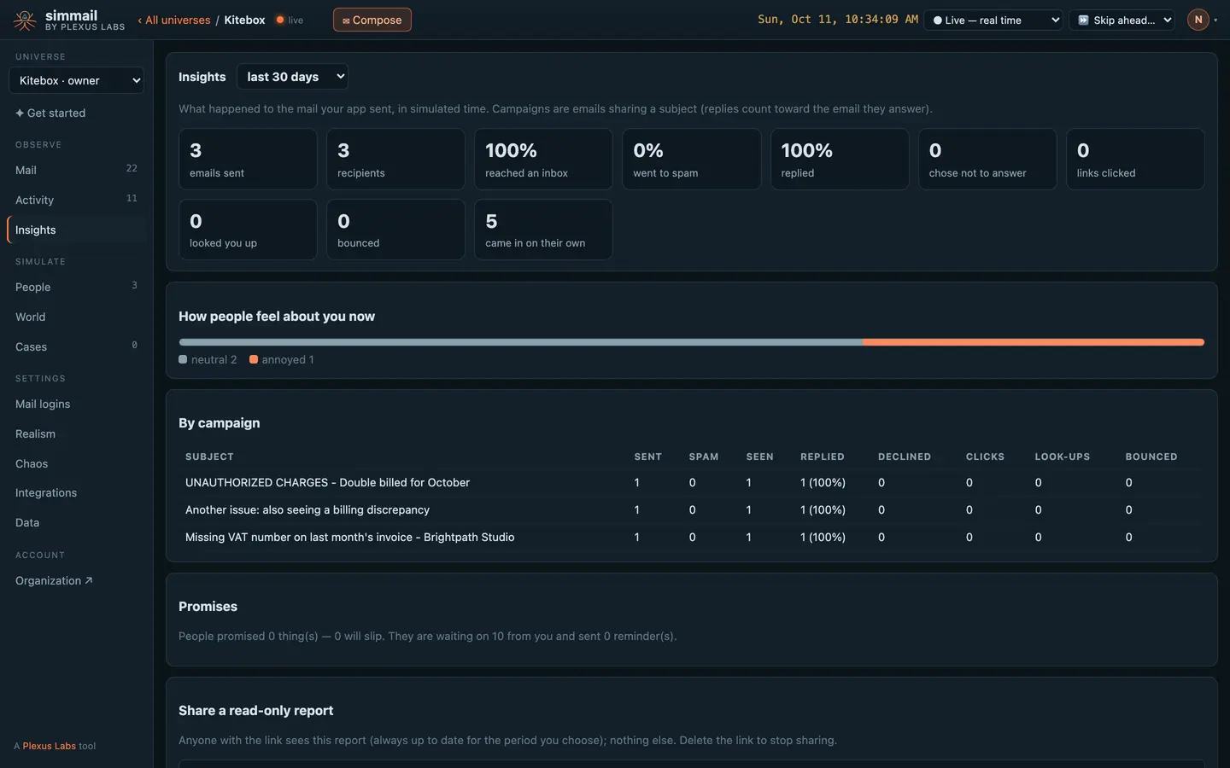
Task: Click the LOOK-UPS column header
Action: [1063, 457]
